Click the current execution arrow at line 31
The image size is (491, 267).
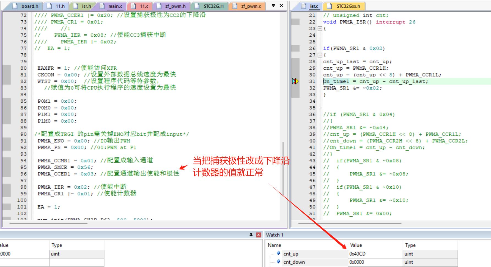click(x=295, y=81)
